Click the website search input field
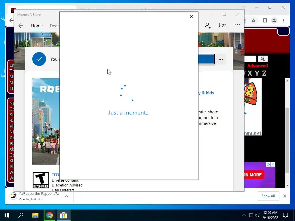The image size is (295, 221). coord(250,59)
